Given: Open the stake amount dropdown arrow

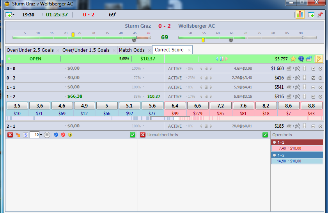Looking at the screenshot, I should tap(41, 135).
